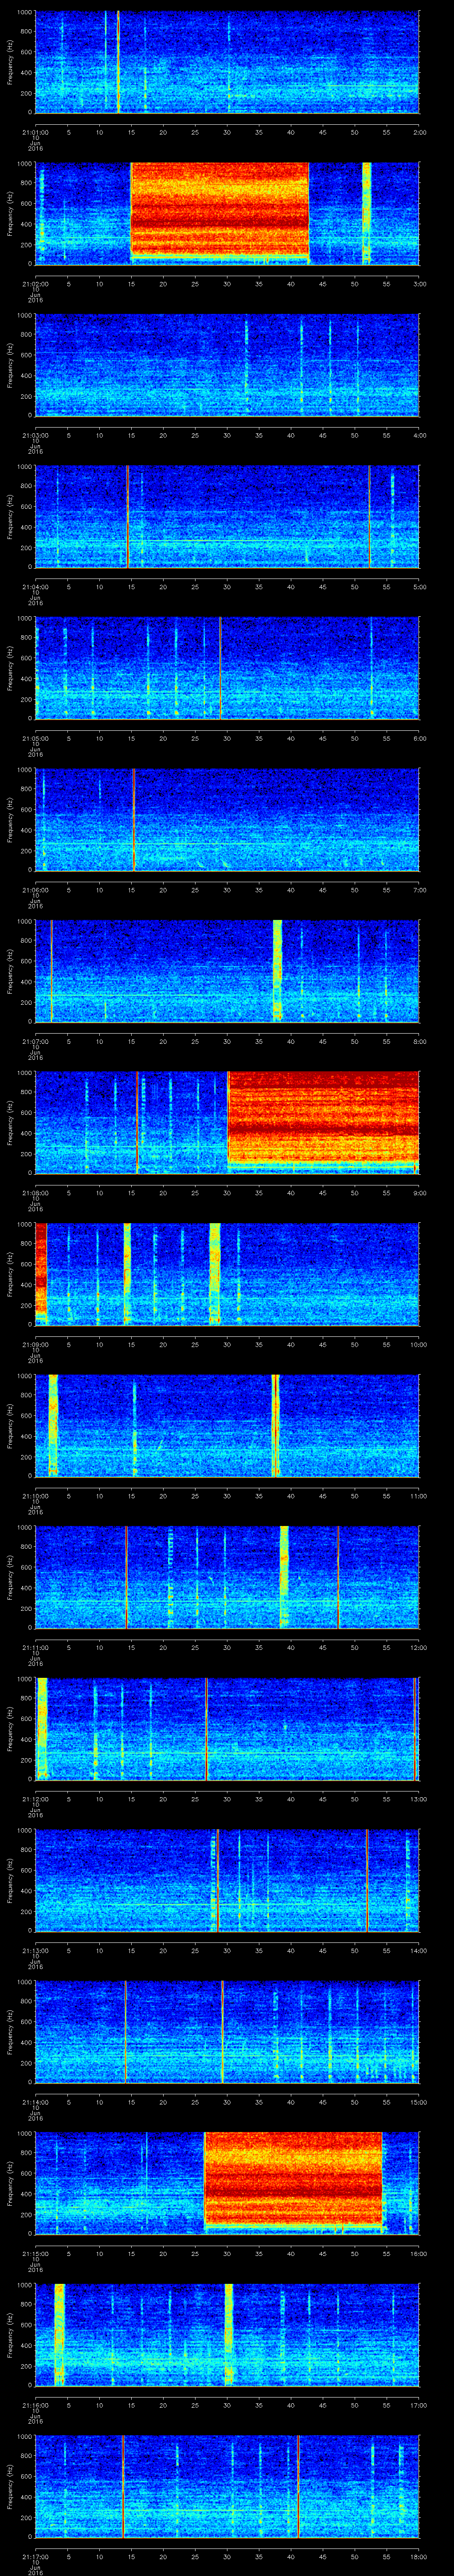Click the 21:03:00 start time label
Screen dimensions: 454x2576
35,435
